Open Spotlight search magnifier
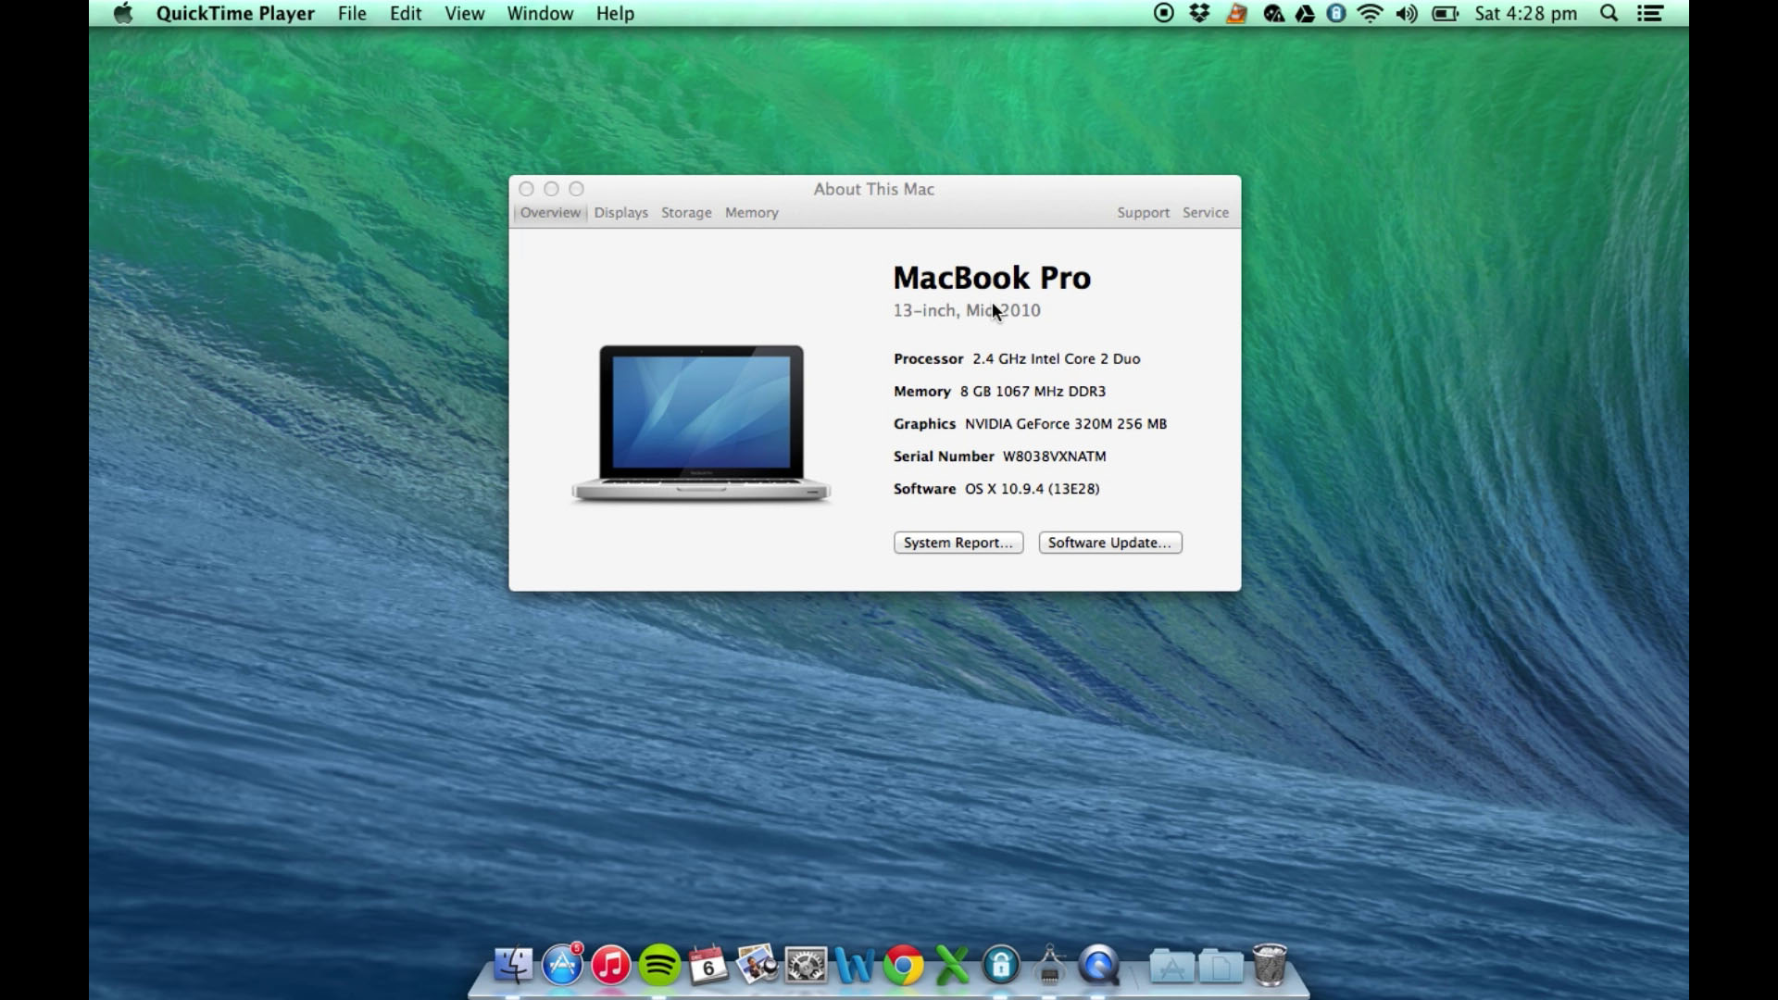The height and width of the screenshot is (1000, 1778). pos(1609,13)
